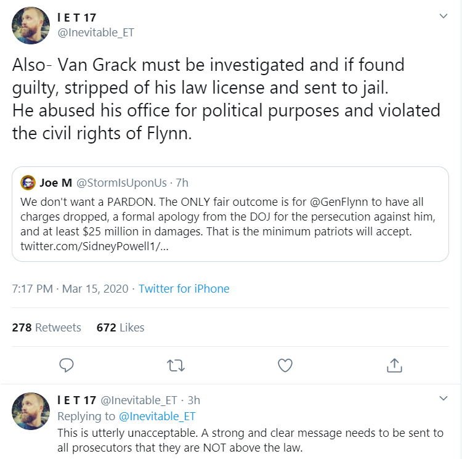Click the I E T 17 display name at top
462x459 pixels.
tap(76, 17)
